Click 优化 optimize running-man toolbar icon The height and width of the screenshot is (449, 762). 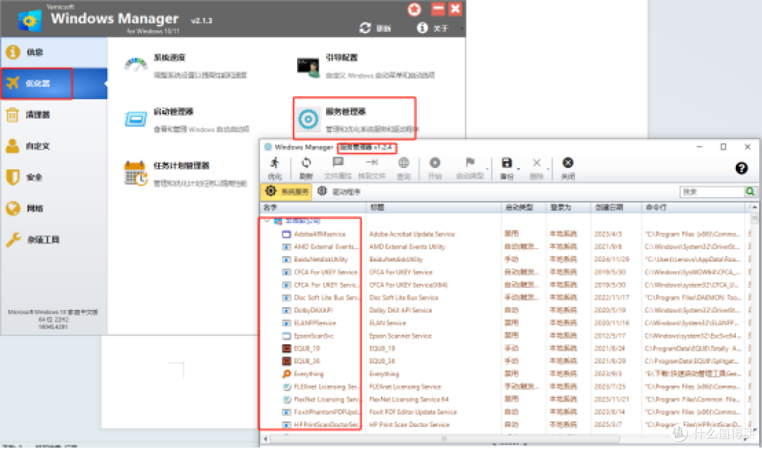[x=275, y=168]
